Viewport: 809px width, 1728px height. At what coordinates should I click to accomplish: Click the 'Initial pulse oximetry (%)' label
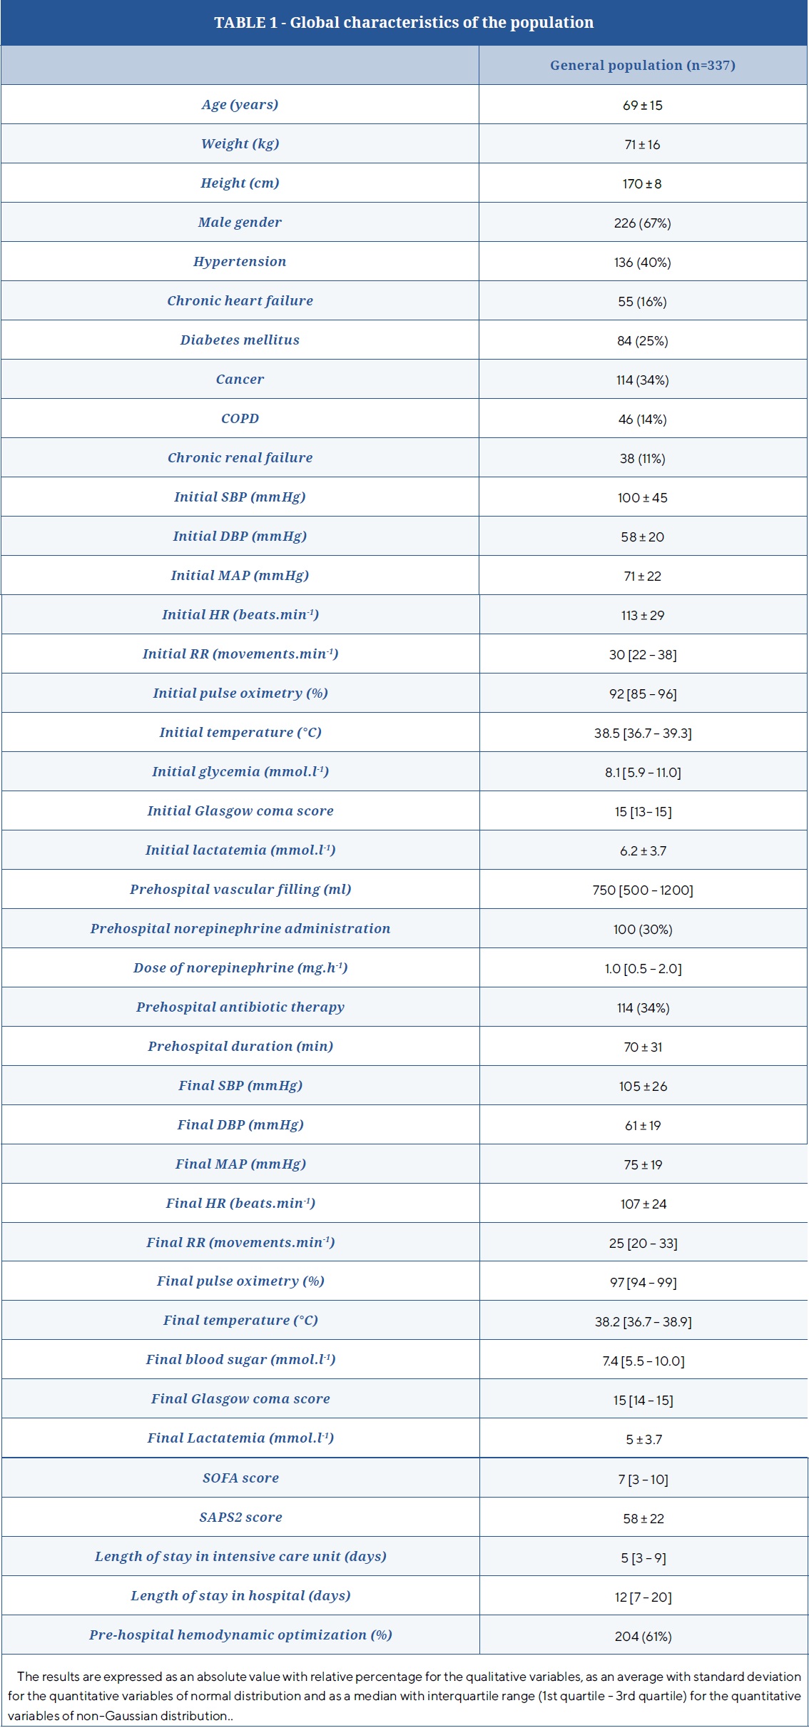point(240,693)
